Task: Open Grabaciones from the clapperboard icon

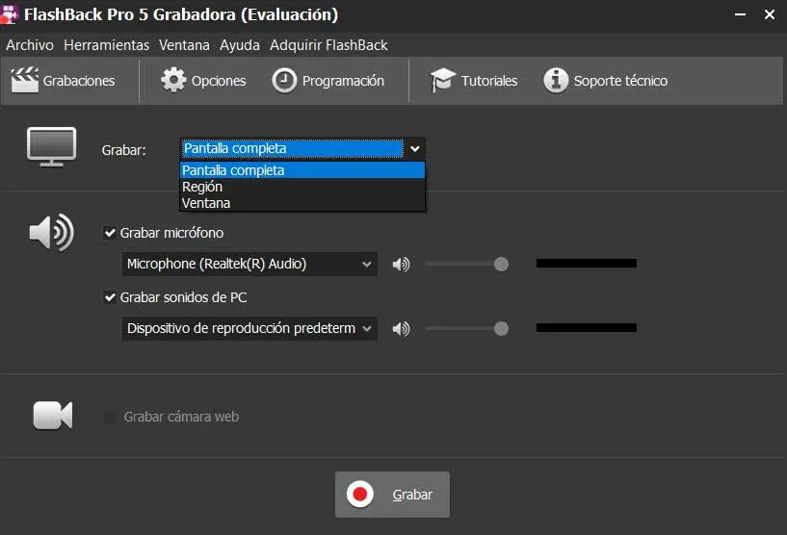Action: [25, 80]
